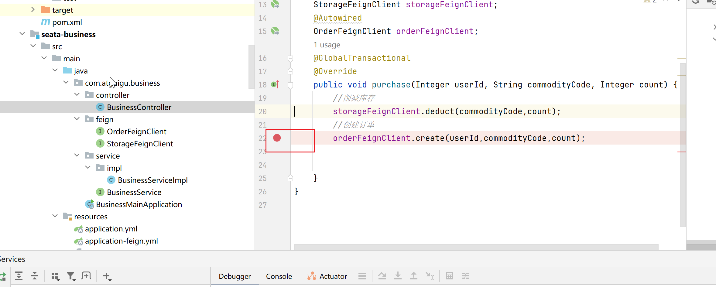Fold the annotation block at line 16

(x=290, y=58)
